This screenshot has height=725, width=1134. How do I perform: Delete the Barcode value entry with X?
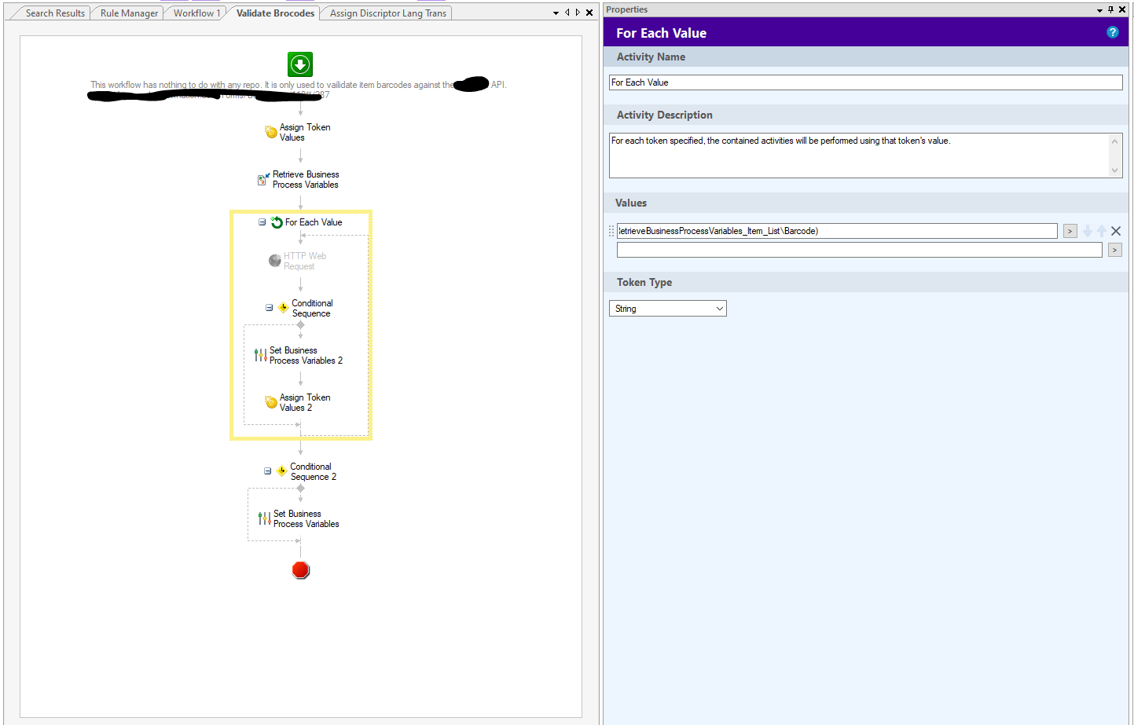pos(1116,231)
